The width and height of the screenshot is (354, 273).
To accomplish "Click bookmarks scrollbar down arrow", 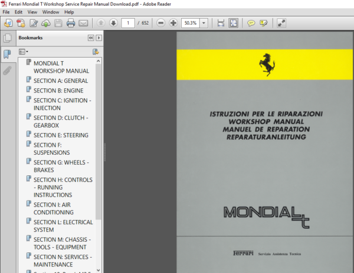I will 98,270.
